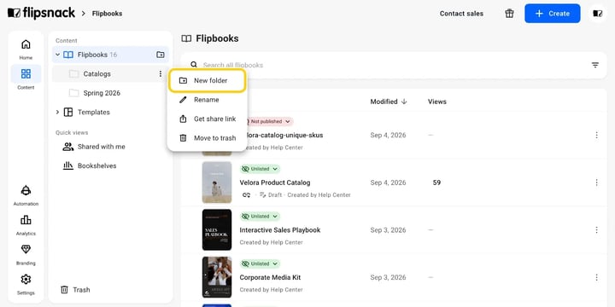Choose Rename from context menu
The image size is (615, 307).
207,100
